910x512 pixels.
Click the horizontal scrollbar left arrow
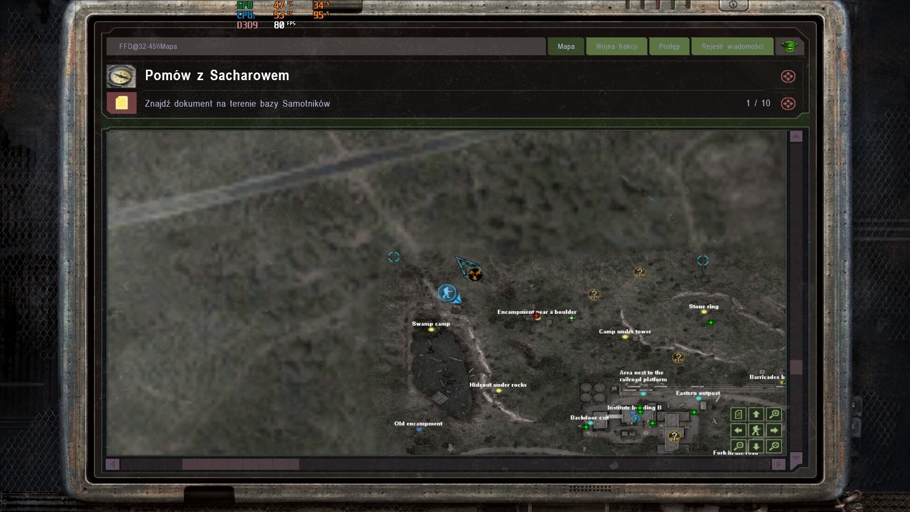tap(112, 464)
